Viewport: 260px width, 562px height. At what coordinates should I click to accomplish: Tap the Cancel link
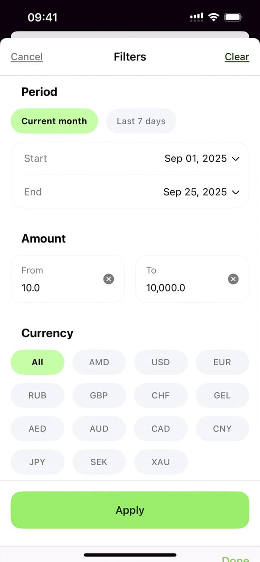(x=27, y=57)
